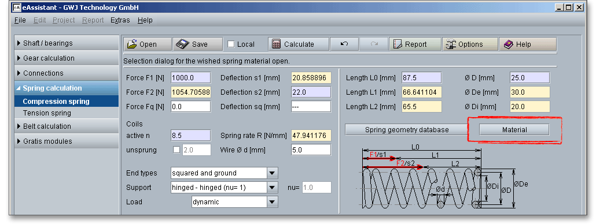The height and width of the screenshot is (224, 596).
Task: Click the unsprung coils value field
Action: click(x=196, y=150)
